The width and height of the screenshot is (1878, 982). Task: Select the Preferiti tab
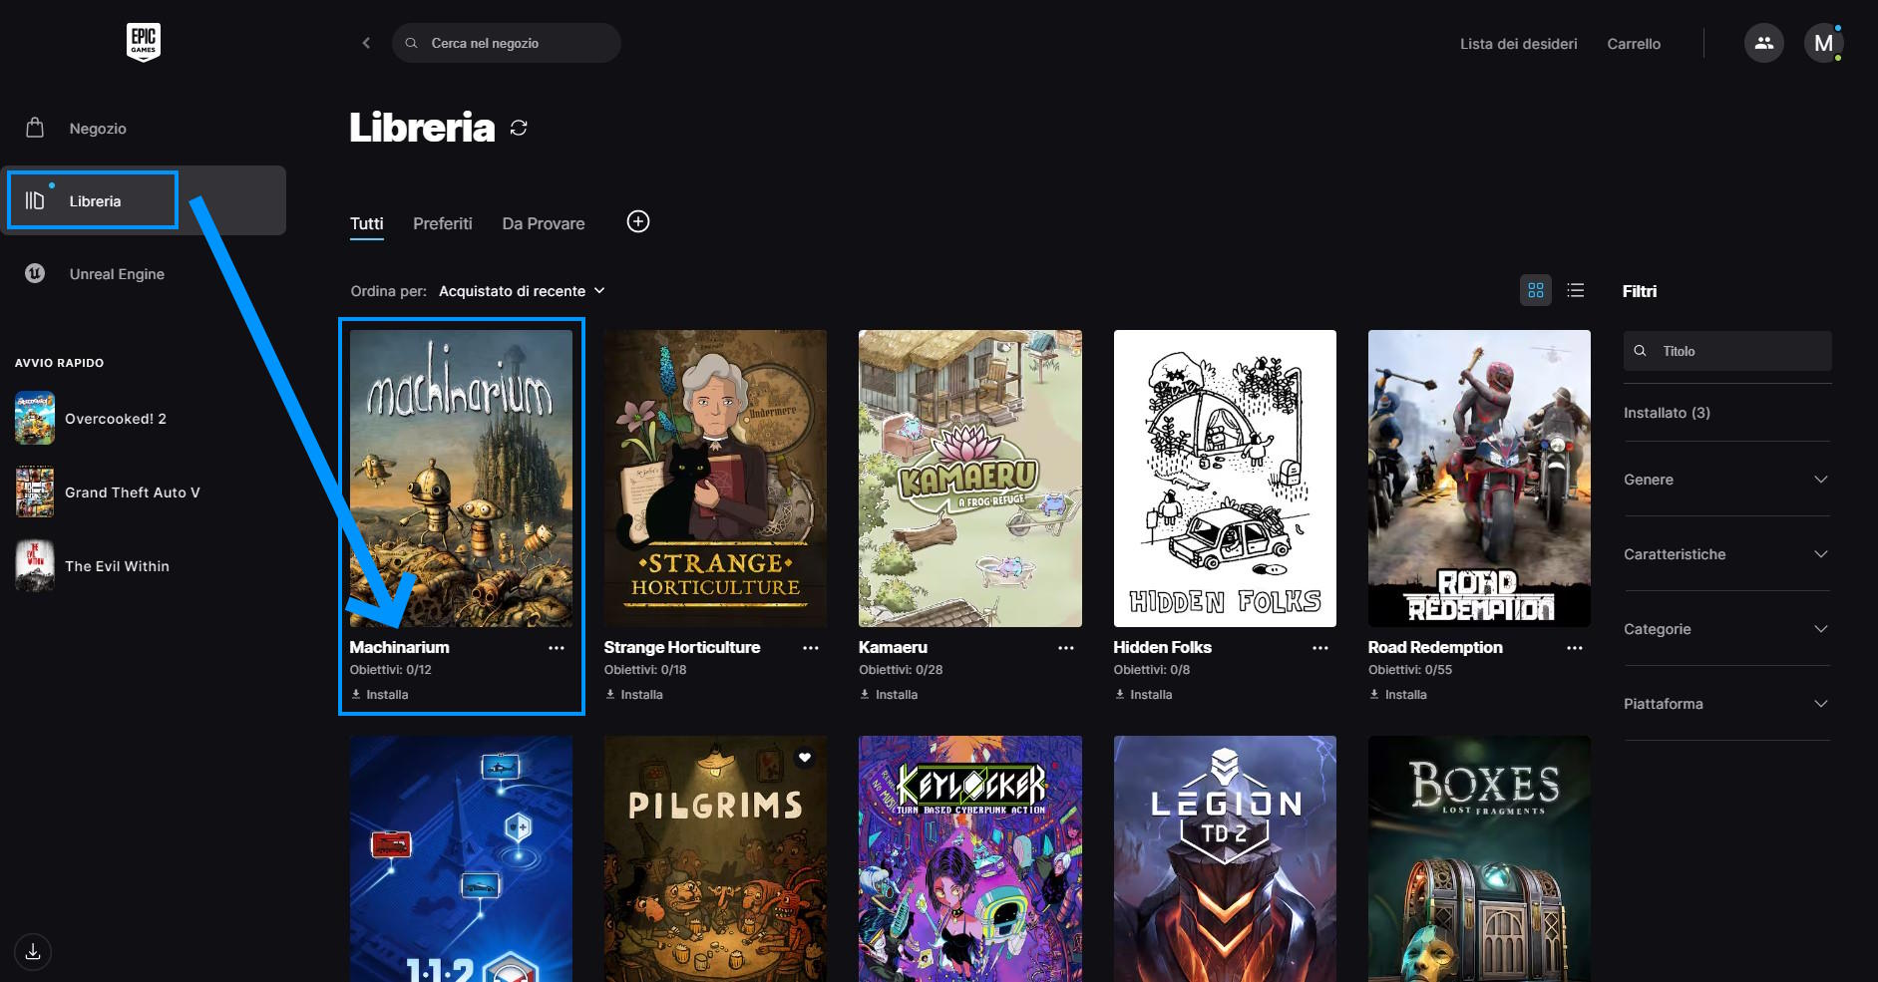tap(443, 223)
